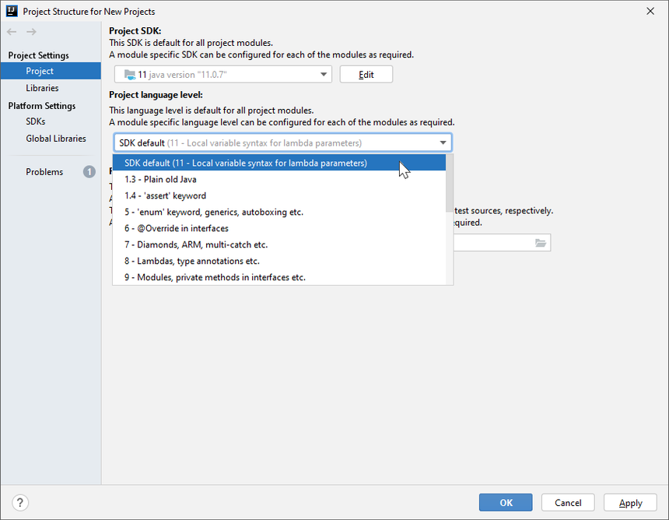Click the IntelliJ logo in title bar
This screenshot has height=520, width=669.
pyautogui.click(x=11, y=11)
